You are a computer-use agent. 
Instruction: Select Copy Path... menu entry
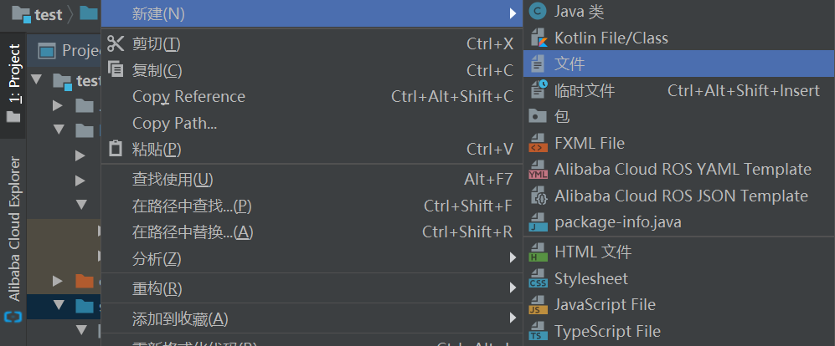(312, 124)
